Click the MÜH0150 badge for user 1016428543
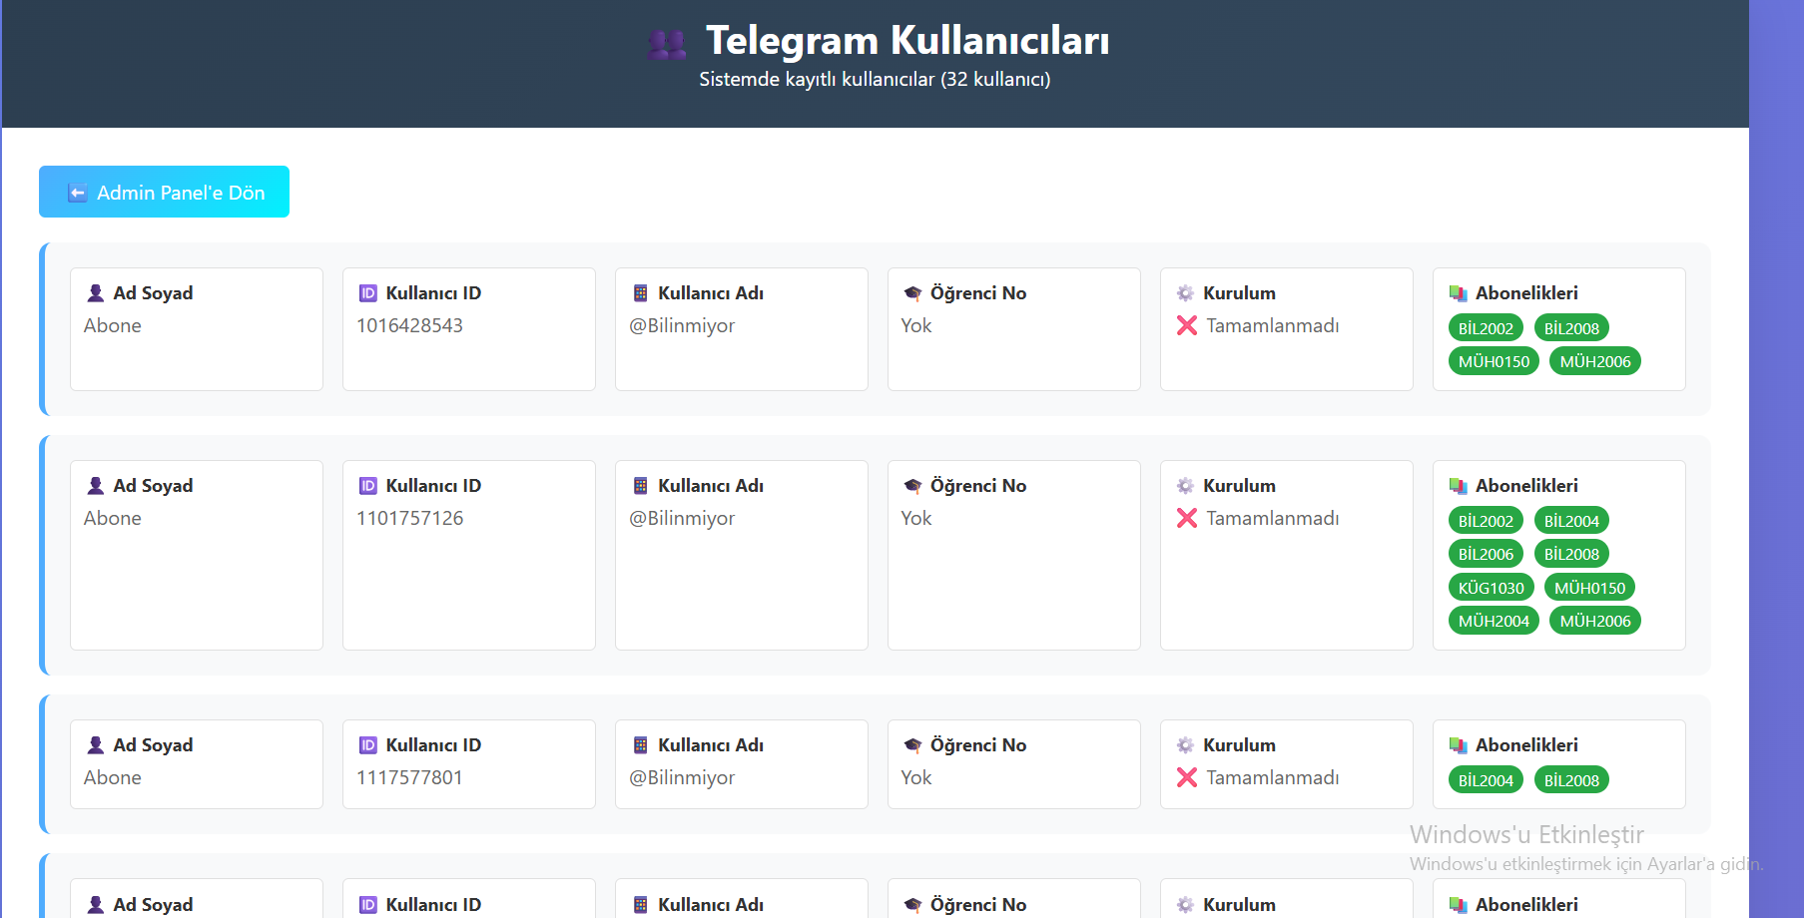 pyautogui.click(x=1493, y=360)
